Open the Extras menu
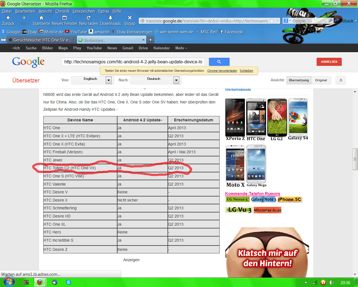358x287 pixels. 104,11
